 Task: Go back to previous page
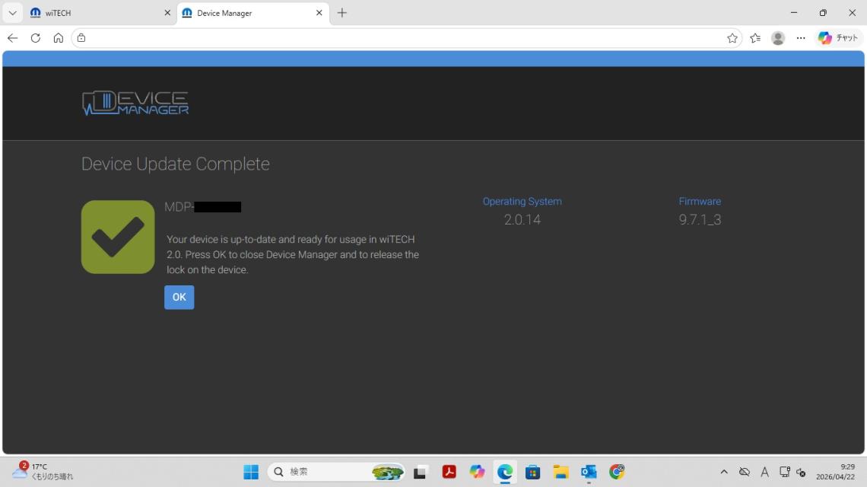12,38
